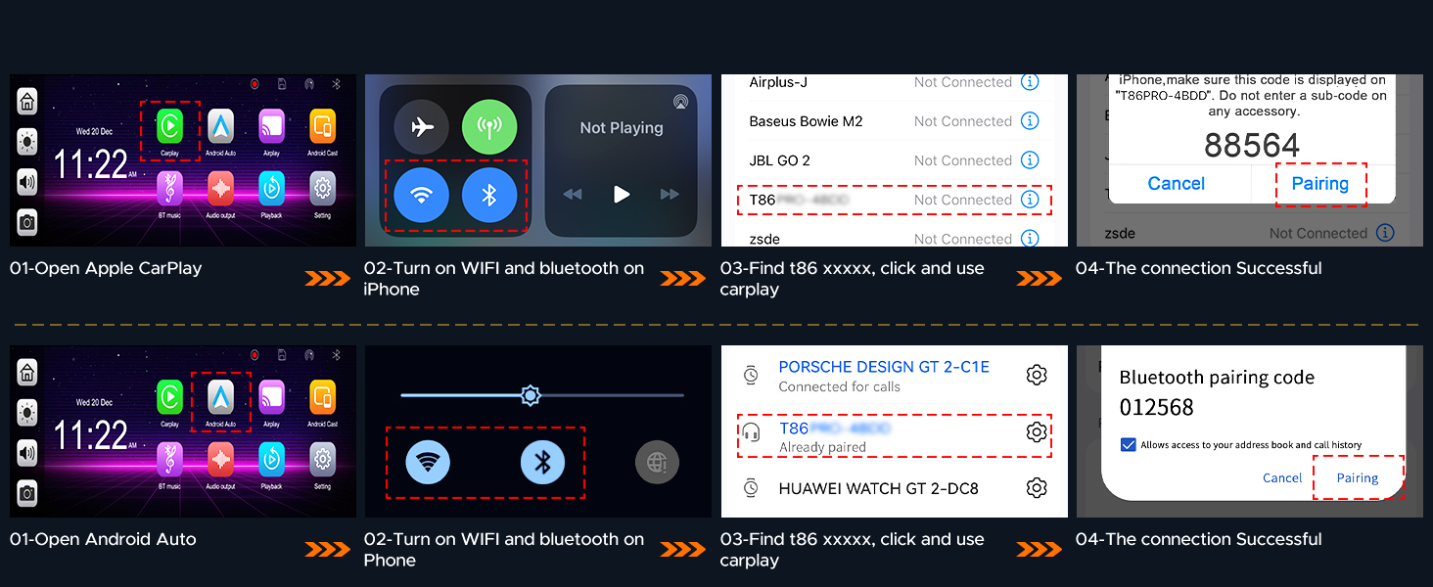Tap volume sidebar icon in the Apple CarPlay step screen

coord(27,182)
